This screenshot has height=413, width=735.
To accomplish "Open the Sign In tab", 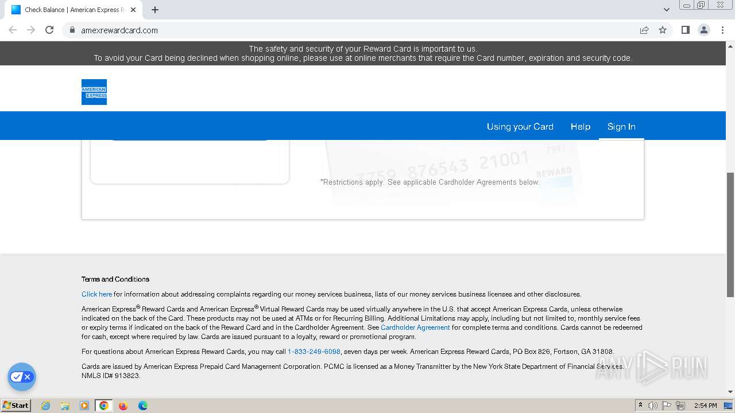I will pos(621,126).
